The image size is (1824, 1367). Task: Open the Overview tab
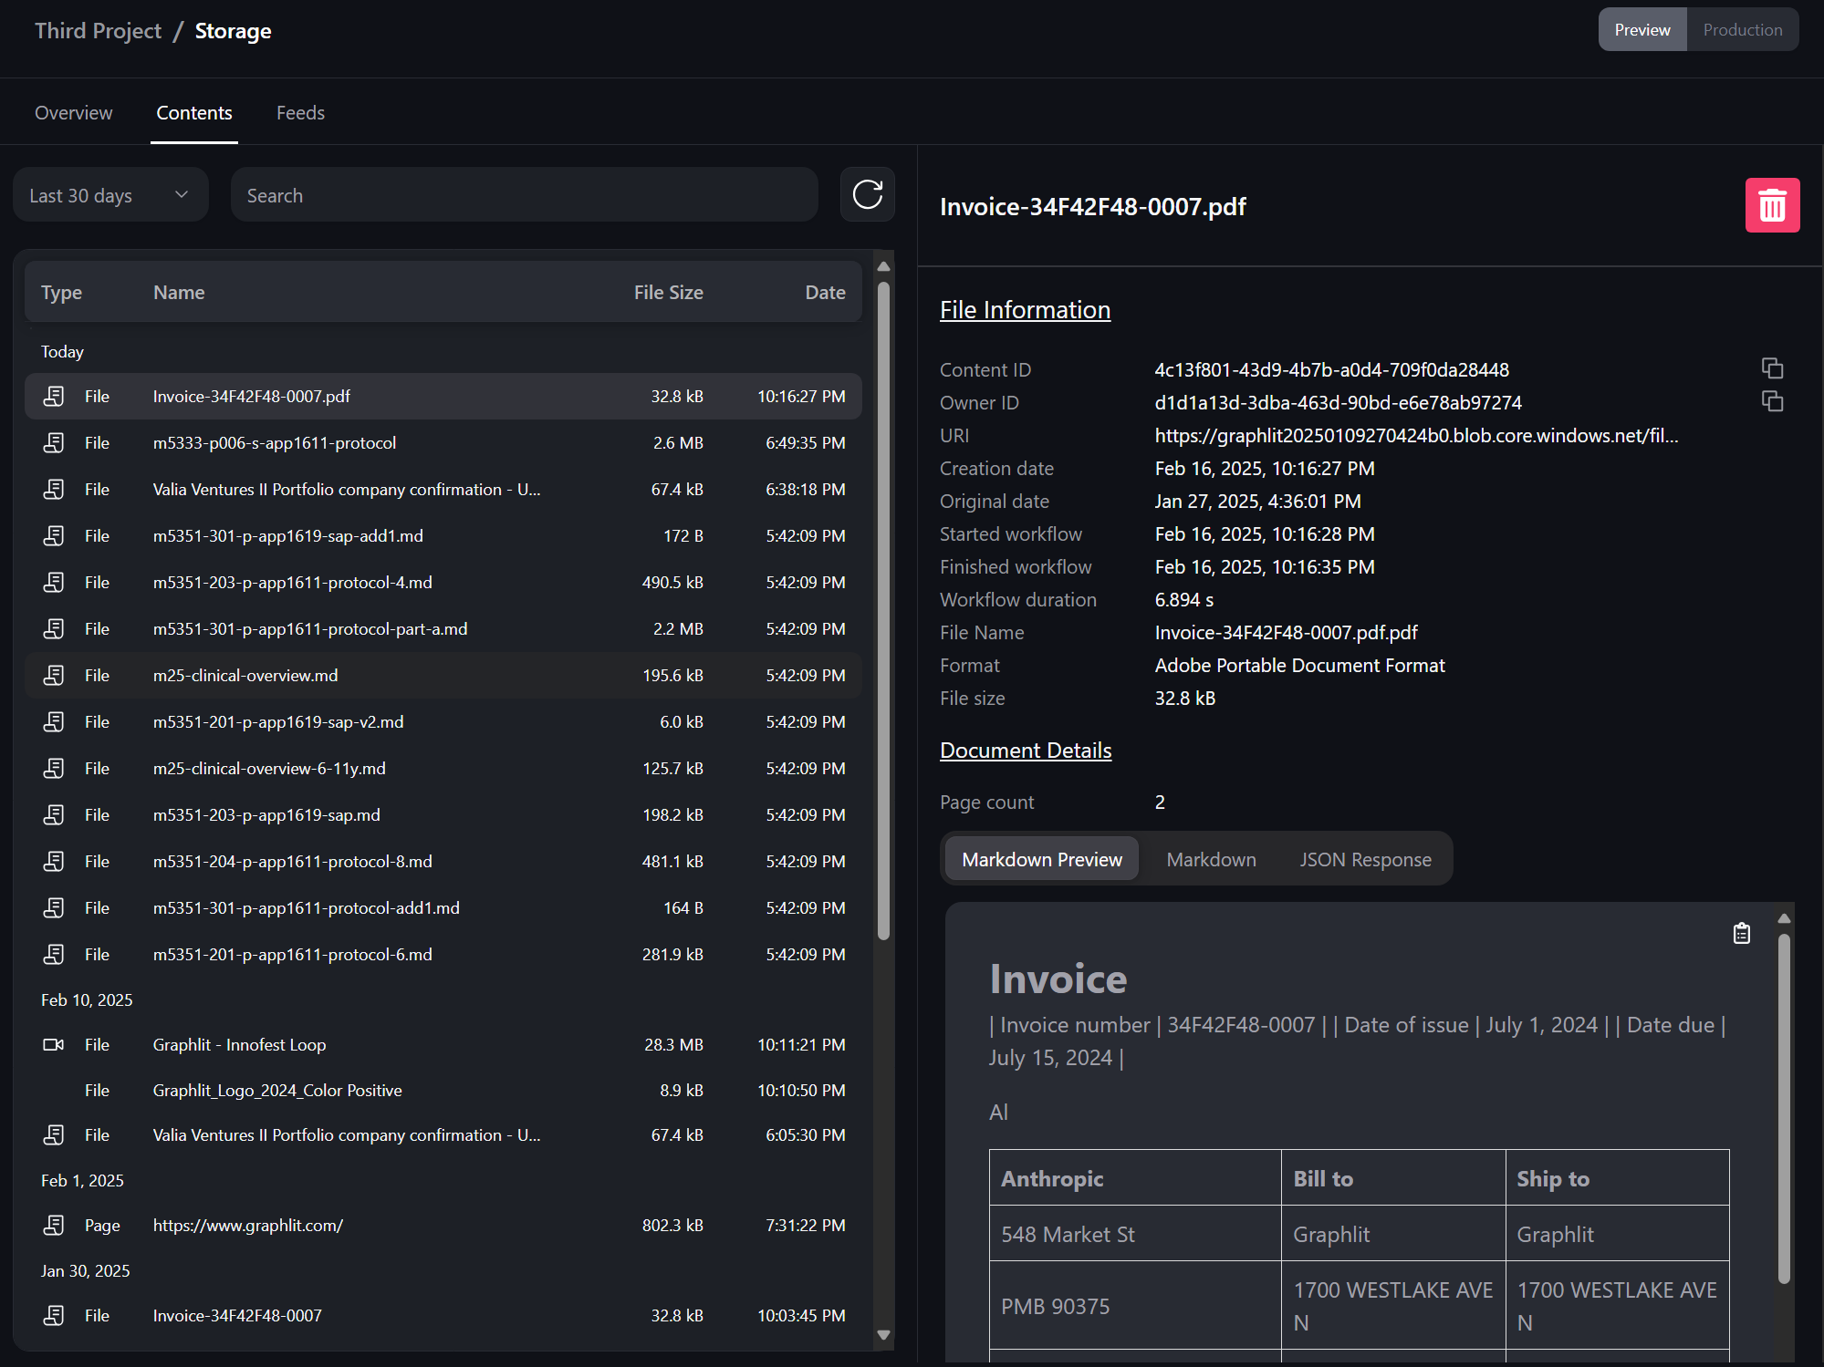pos(74,113)
